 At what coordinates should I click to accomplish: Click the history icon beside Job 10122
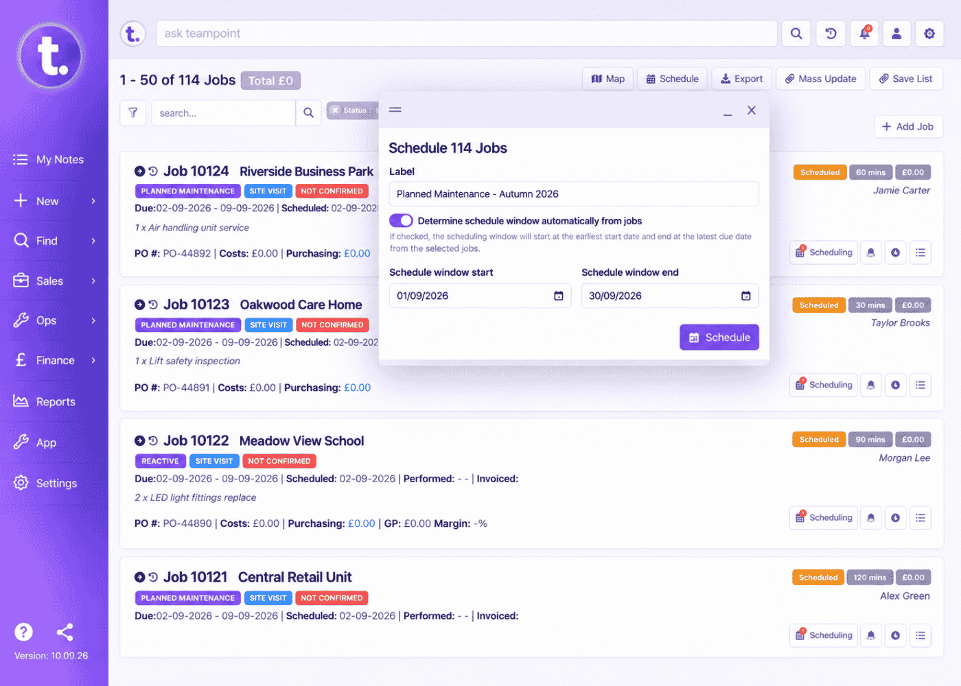point(153,441)
